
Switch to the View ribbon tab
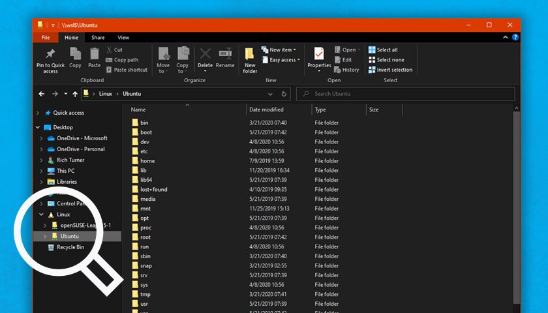click(123, 38)
